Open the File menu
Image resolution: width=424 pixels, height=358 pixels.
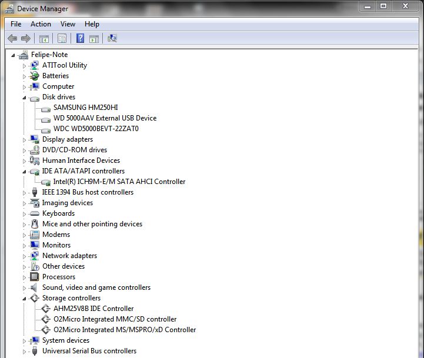point(16,24)
